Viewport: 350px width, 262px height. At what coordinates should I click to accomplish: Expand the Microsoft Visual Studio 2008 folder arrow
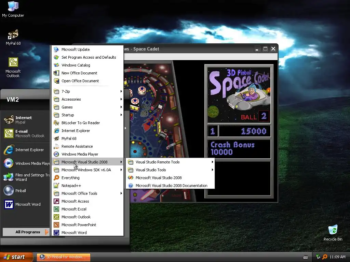(x=121, y=162)
